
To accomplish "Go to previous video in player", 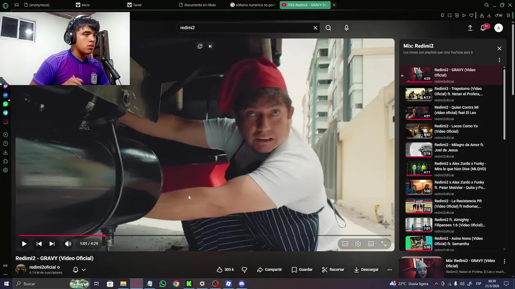I will pyautogui.click(x=39, y=244).
